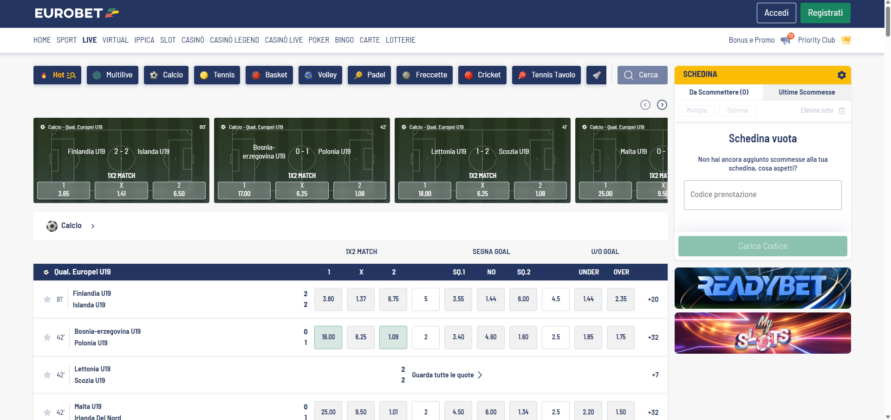Screen dimensions: 891x420
Task: Select the Basket sport filter
Action: coord(269,75)
